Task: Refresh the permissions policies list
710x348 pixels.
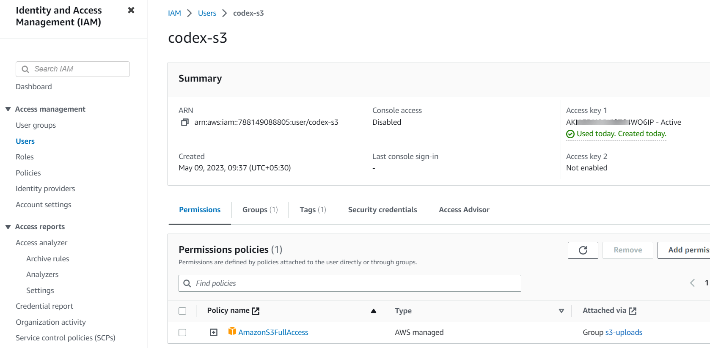Action: pyautogui.click(x=583, y=250)
